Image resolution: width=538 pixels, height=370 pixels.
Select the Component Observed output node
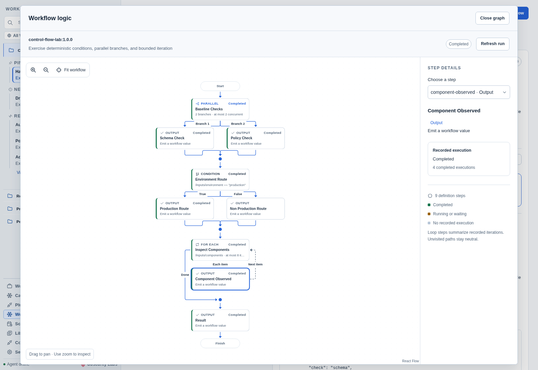click(x=220, y=279)
